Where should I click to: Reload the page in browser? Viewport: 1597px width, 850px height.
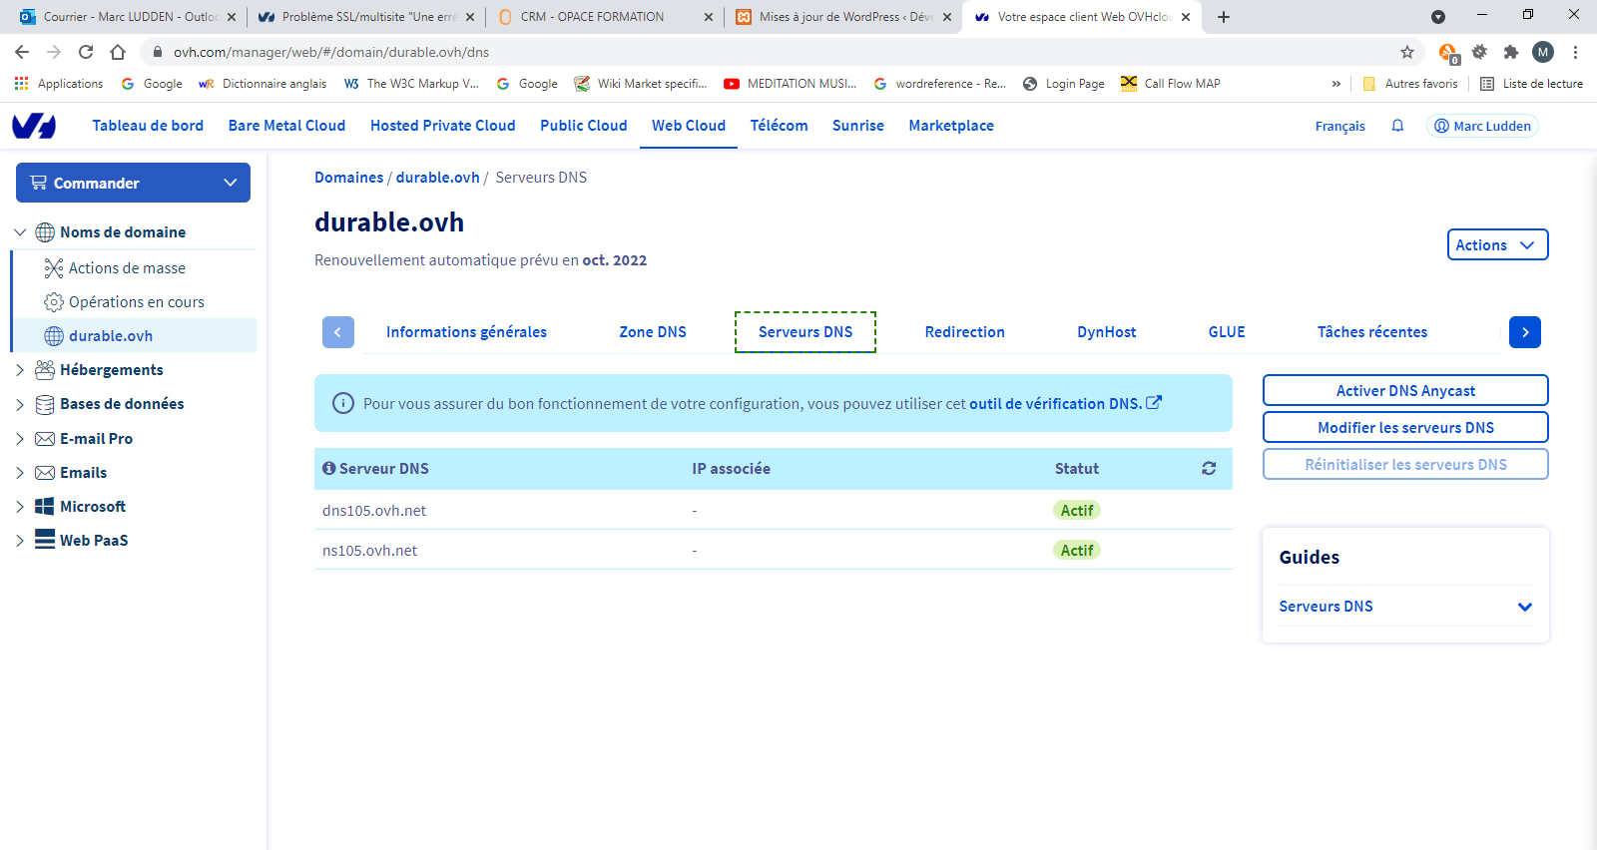pyautogui.click(x=86, y=52)
